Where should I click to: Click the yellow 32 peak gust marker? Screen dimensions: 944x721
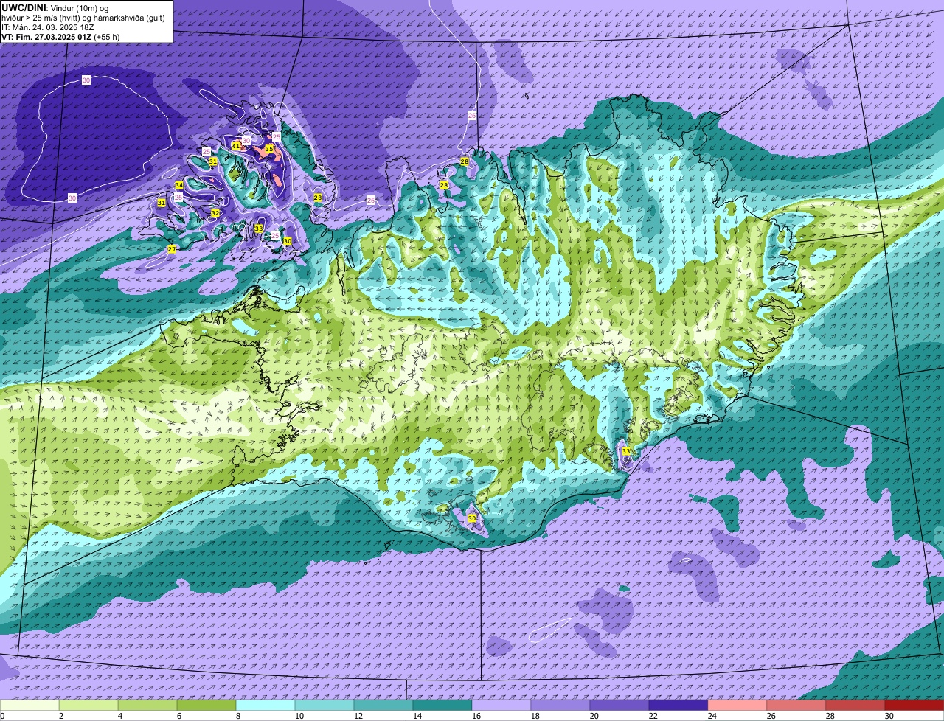[x=215, y=213]
